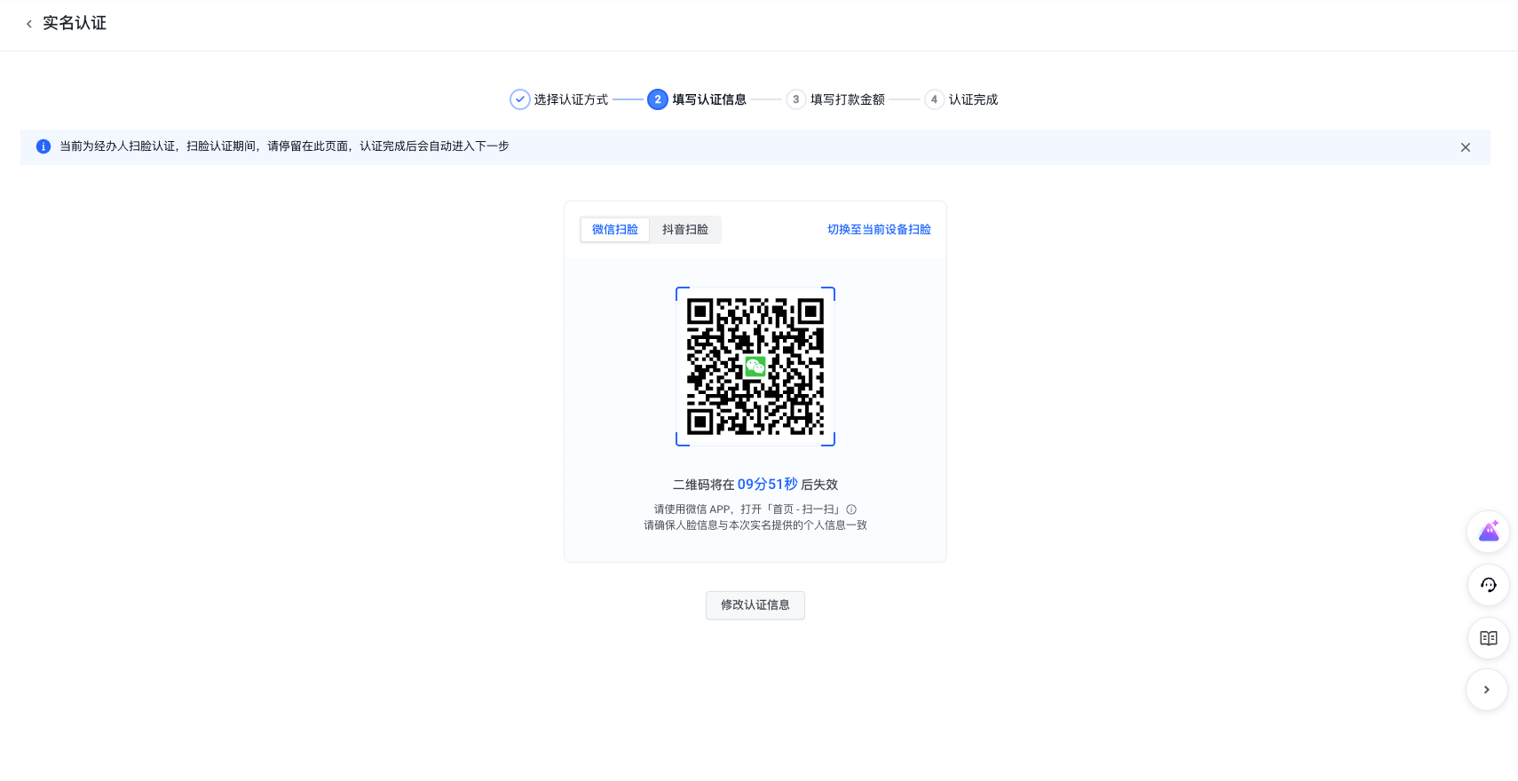Click the step 4 circle 认证完成
1518x781 pixels.
point(934,99)
